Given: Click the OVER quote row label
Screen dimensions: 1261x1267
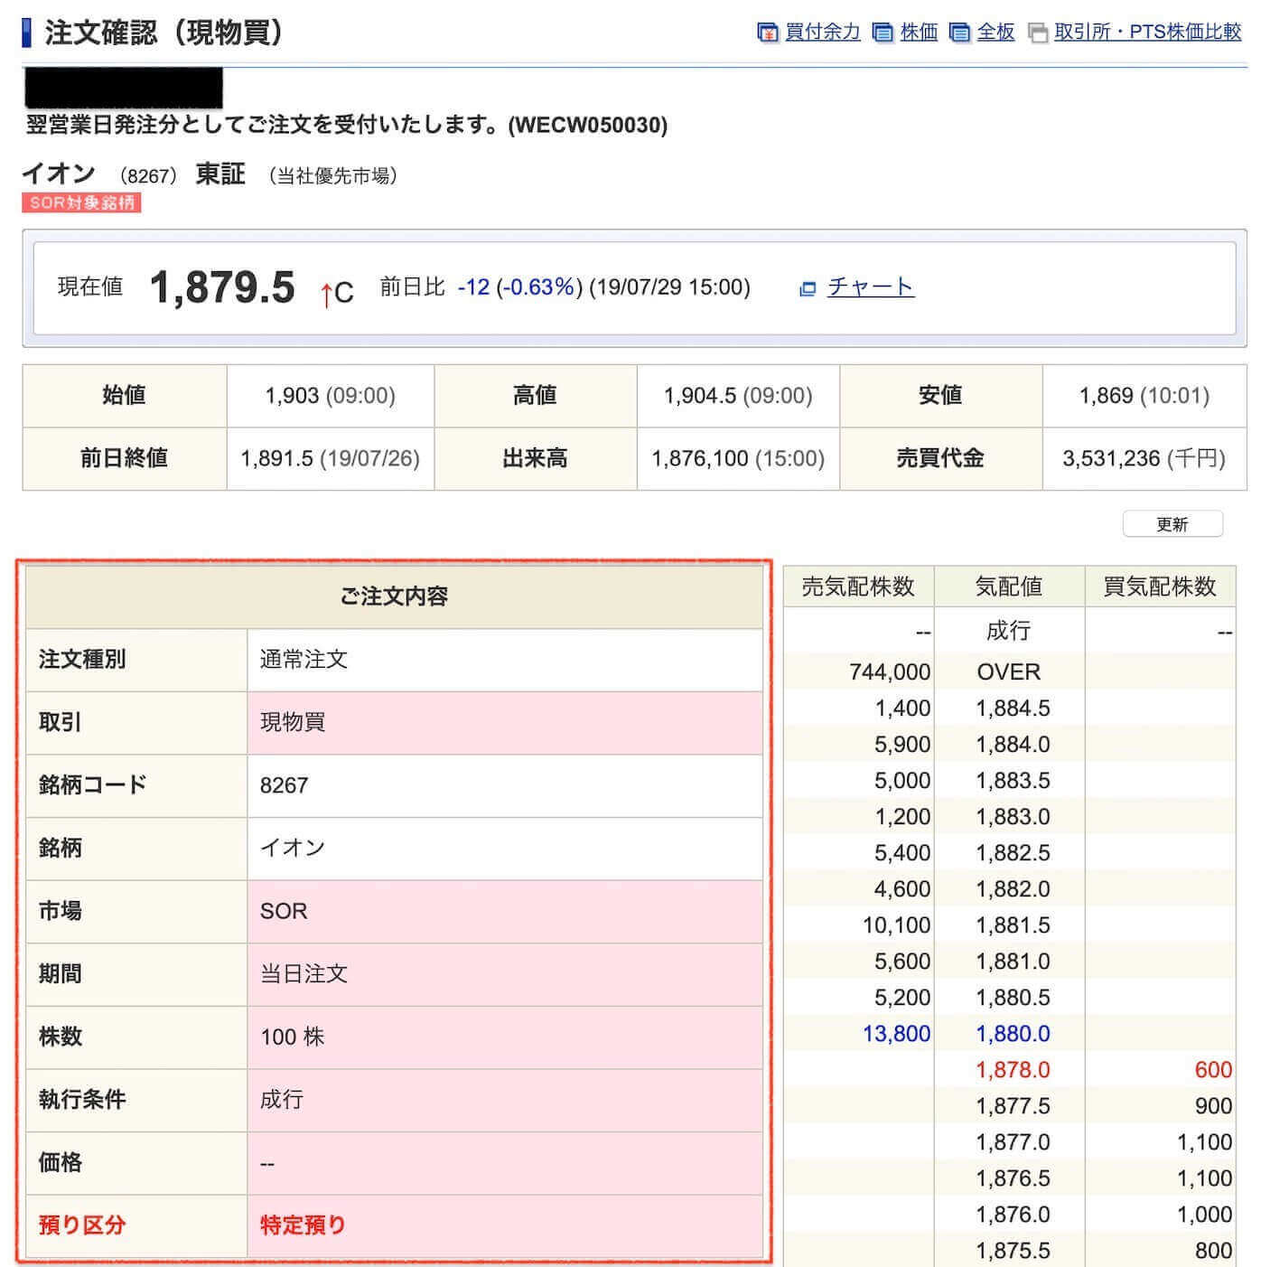Looking at the screenshot, I should [1009, 672].
